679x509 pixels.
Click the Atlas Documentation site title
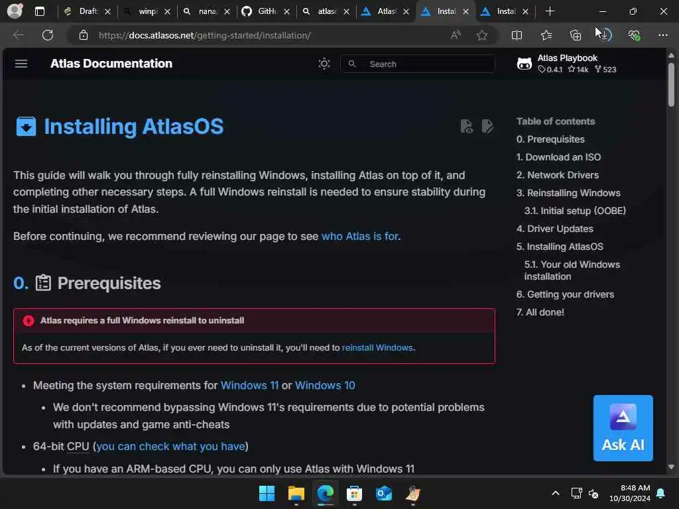[111, 64]
